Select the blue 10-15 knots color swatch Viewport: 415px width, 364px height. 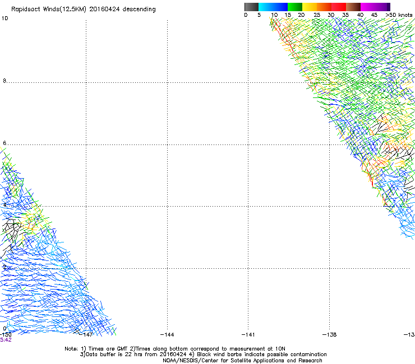point(280,7)
